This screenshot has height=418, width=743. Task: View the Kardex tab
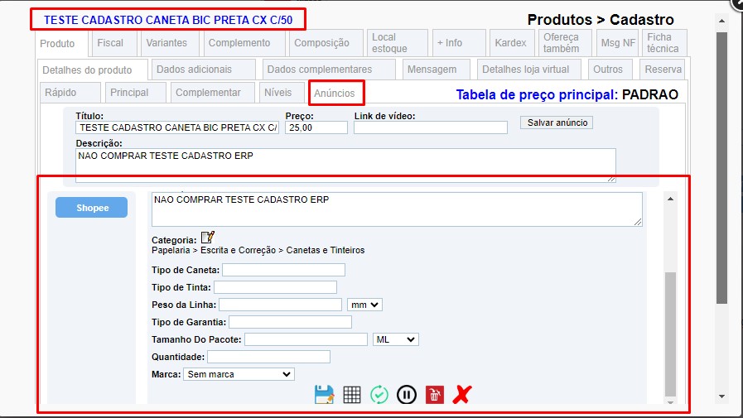coord(512,43)
